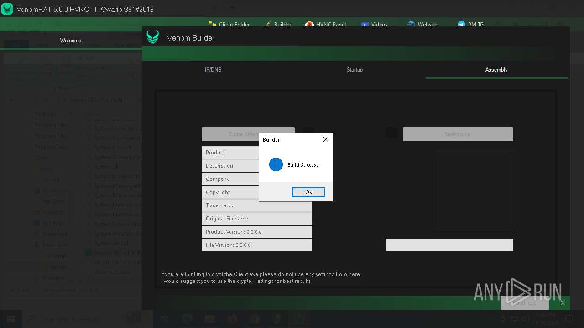Open the Startup tab in Venom Builder
The height and width of the screenshot is (328, 584).
click(x=355, y=70)
